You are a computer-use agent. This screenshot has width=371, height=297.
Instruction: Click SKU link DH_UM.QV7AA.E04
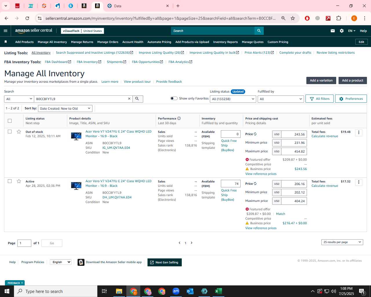(x=117, y=197)
